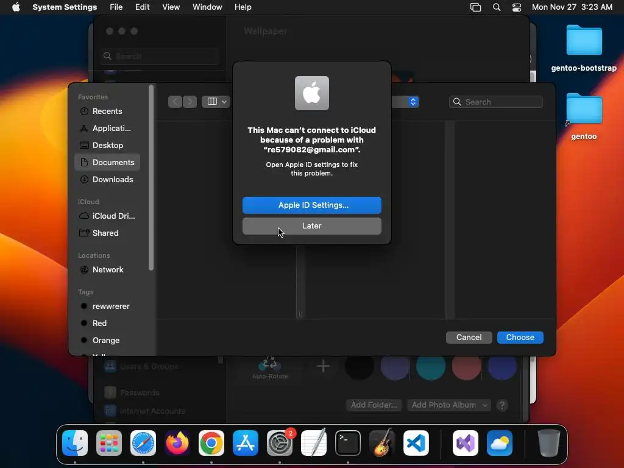Viewport: 624px width, 468px height.
Task: Select Network under Locations
Action: click(107, 270)
